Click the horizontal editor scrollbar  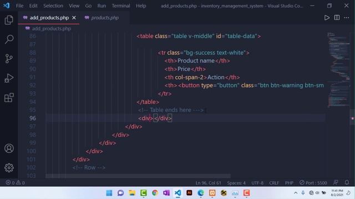coord(138,176)
